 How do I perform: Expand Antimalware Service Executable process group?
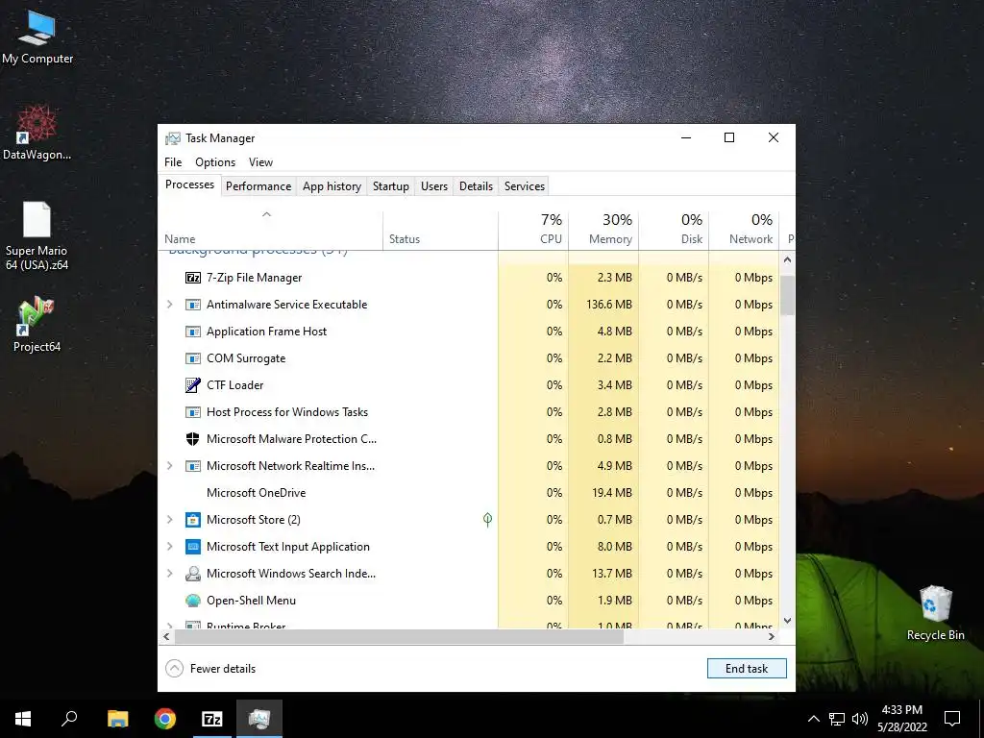tap(169, 305)
